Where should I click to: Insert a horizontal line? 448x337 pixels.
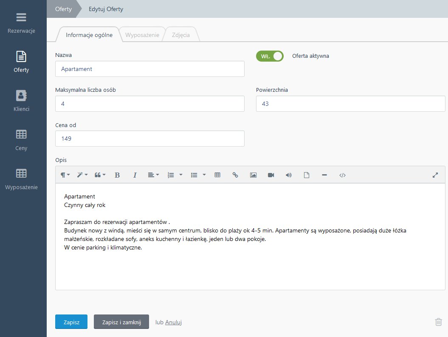click(324, 175)
